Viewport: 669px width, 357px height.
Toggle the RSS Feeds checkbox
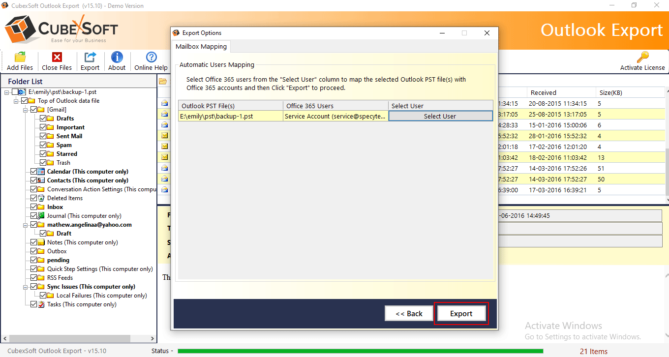click(33, 278)
